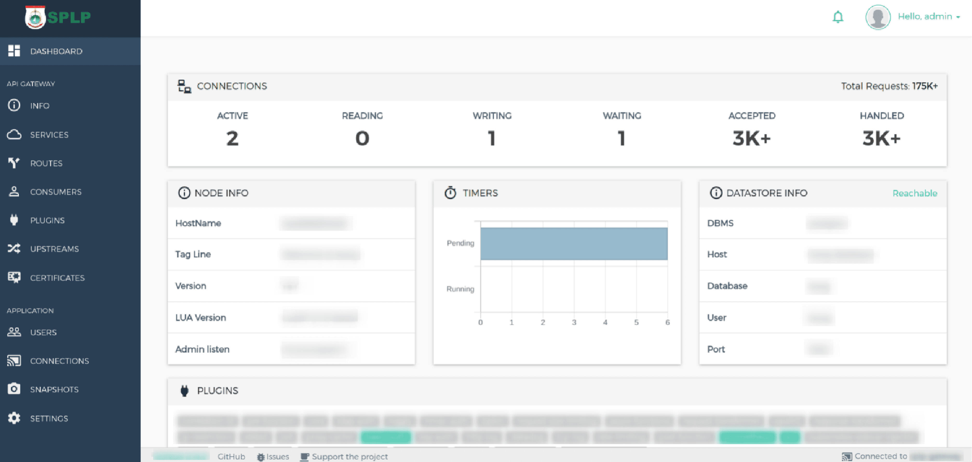Open SNAPSHOTS menu item
Viewport: 972px width, 462px height.
point(70,389)
